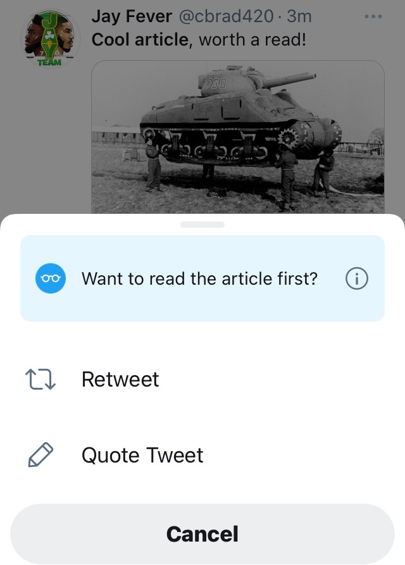Image resolution: width=405 pixels, height=565 pixels.
Task: Open Jay Fever's profile avatar
Action: 51,39
